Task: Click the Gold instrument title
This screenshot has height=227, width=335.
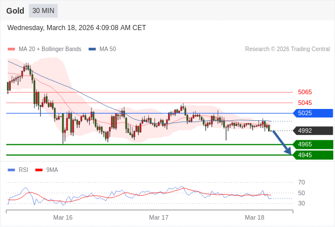Action: (x=15, y=11)
